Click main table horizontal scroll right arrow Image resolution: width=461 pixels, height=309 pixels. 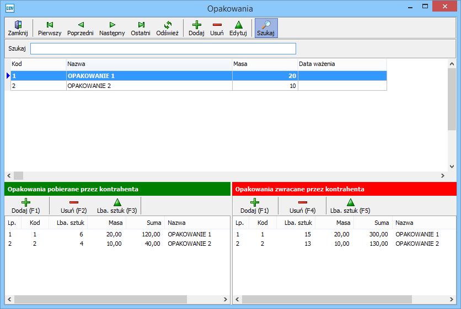(443, 175)
